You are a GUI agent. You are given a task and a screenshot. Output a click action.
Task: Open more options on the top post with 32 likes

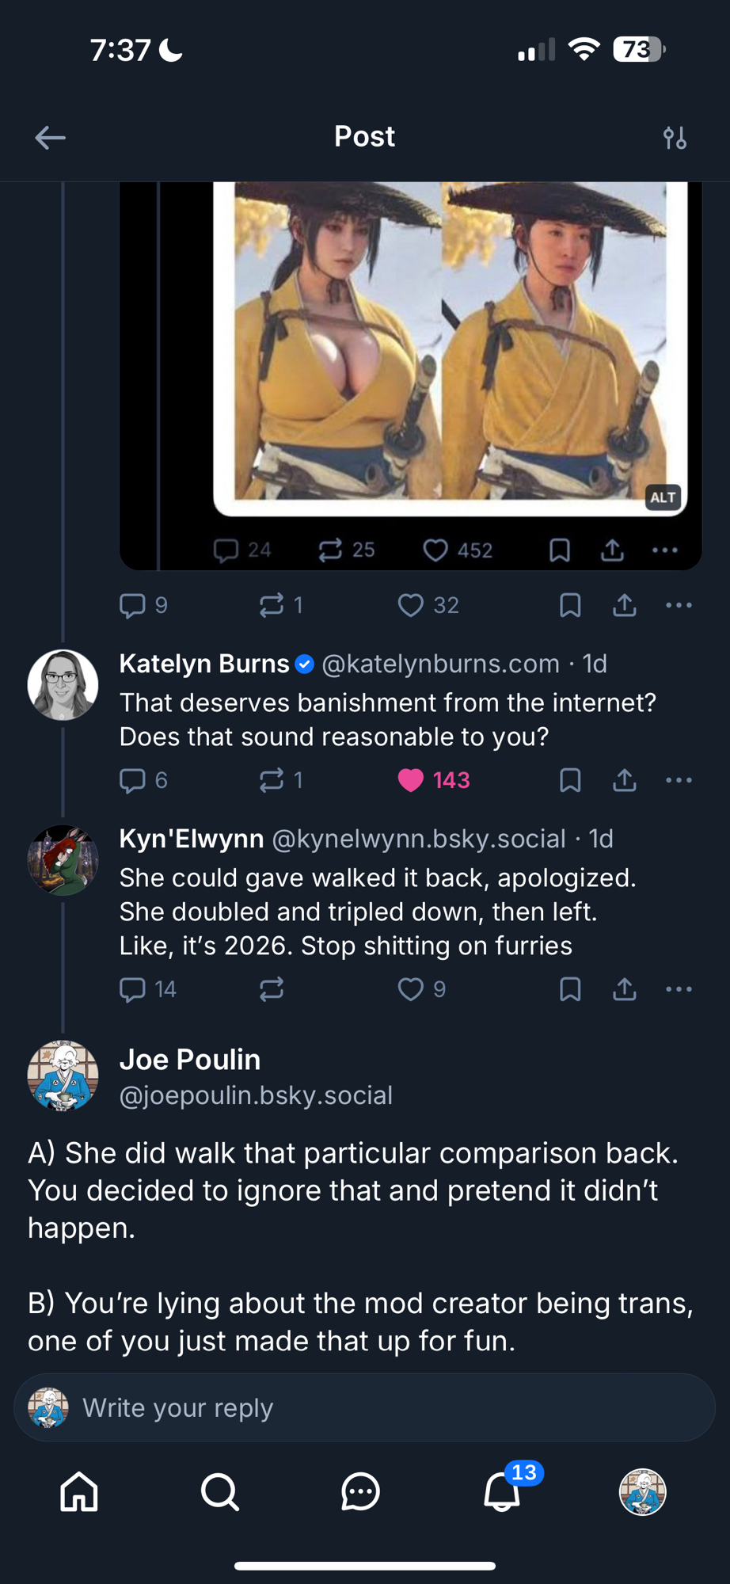(x=679, y=605)
